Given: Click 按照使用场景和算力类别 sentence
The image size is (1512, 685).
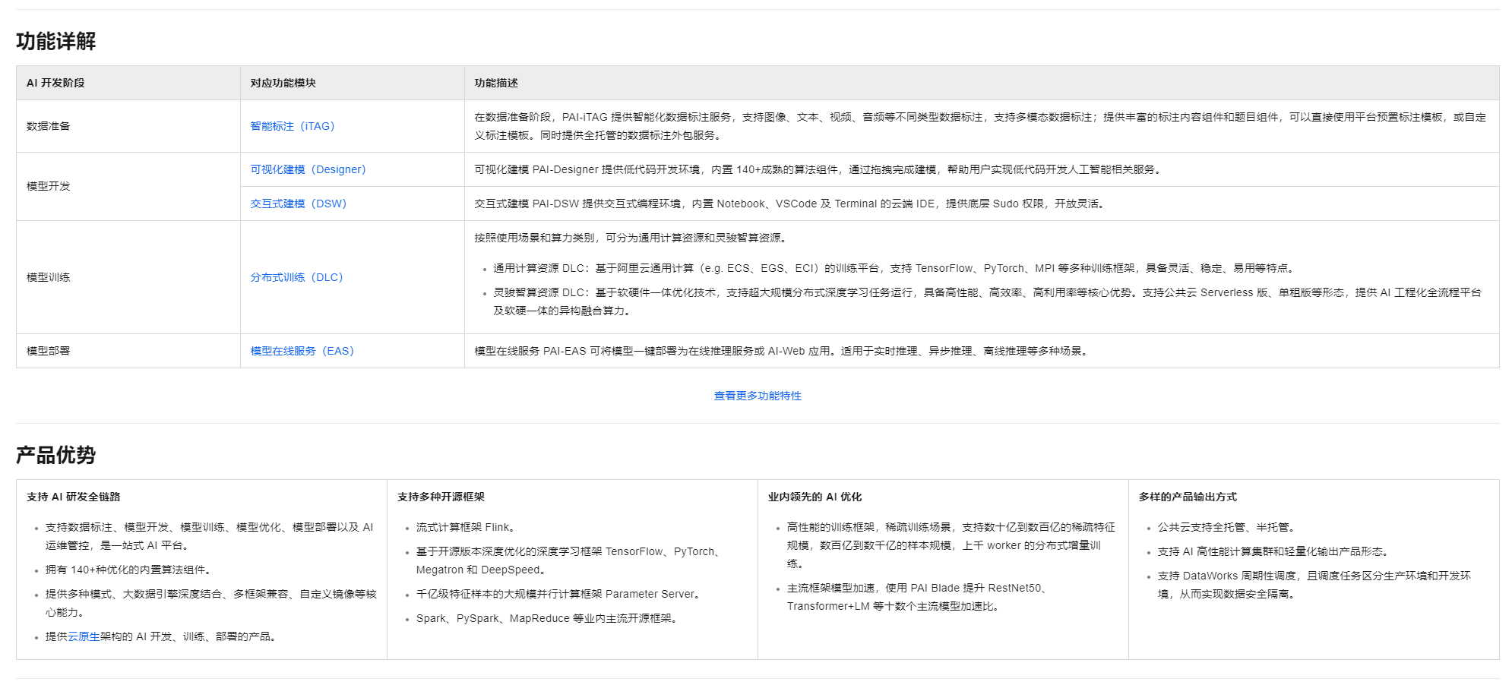Looking at the screenshot, I should click(x=632, y=238).
